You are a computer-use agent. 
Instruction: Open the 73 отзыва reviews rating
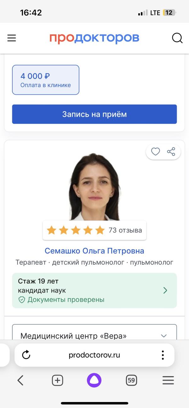pyautogui.click(x=94, y=230)
